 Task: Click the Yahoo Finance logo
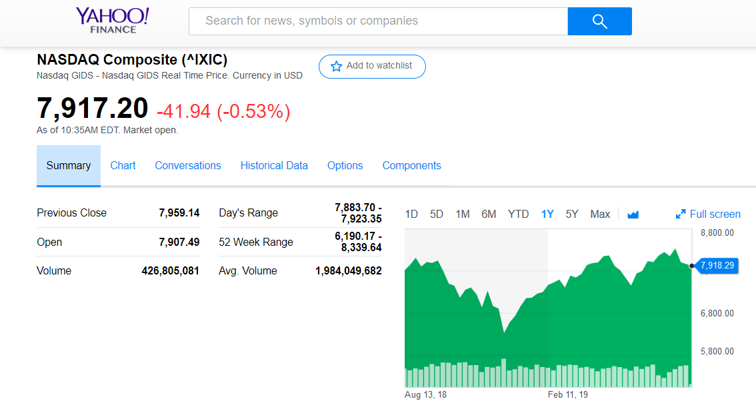113,20
